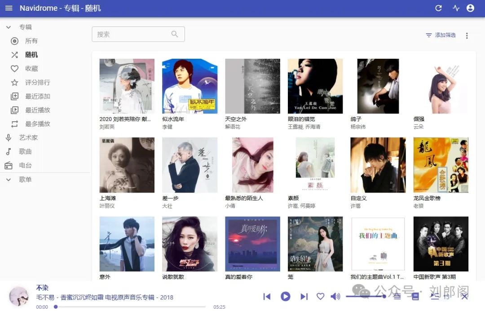Screen dimensions: 485x311
Task: Open the activity monitor icon
Action: [456, 8]
